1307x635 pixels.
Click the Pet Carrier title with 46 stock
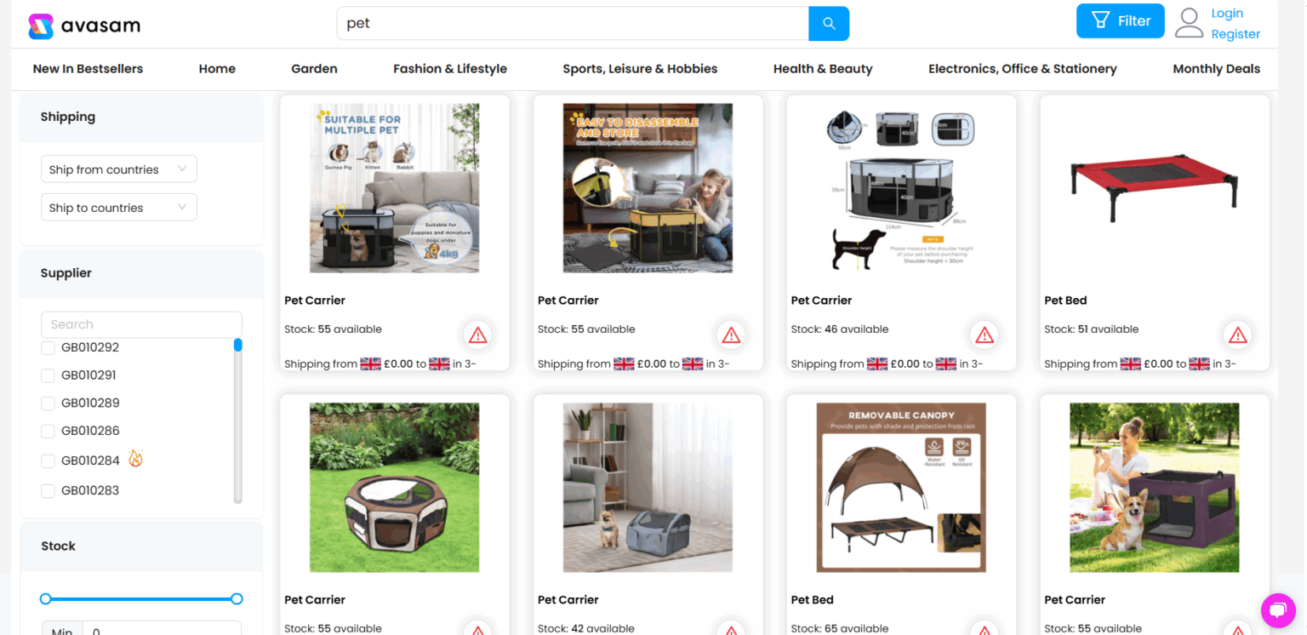(x=821, y=300)
